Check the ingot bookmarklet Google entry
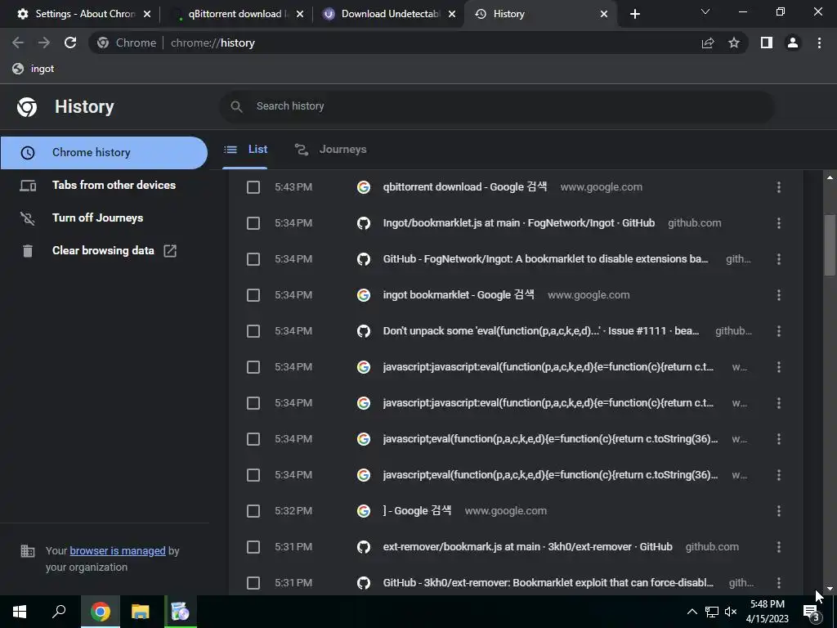Viewport: 837px width, 628px height. click(253, 295)
